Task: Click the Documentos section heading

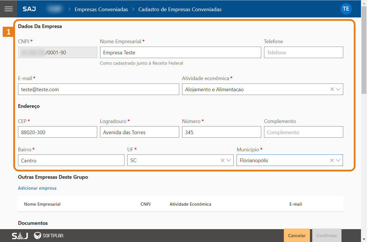Action: [33, 223]
